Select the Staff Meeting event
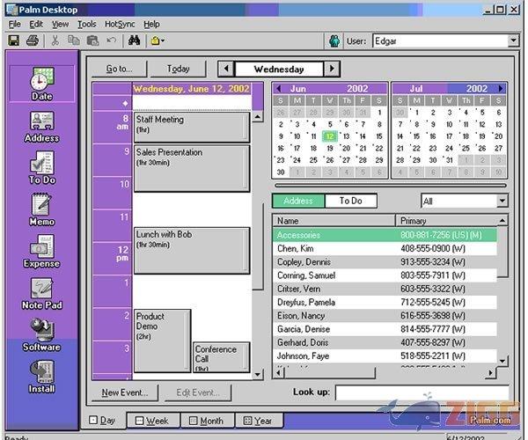The height and width of the screenshot is (440, 528). (192, 127)
